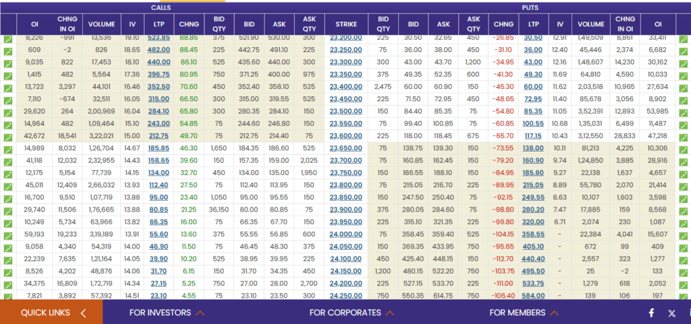This screenshot has width=691, height=324.
Task: Open put chart icon for strike 23,650.00
Action: (683, 150)
